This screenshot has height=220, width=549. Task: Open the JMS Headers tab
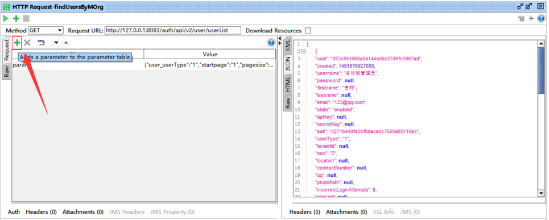click(x=127, y=211)
